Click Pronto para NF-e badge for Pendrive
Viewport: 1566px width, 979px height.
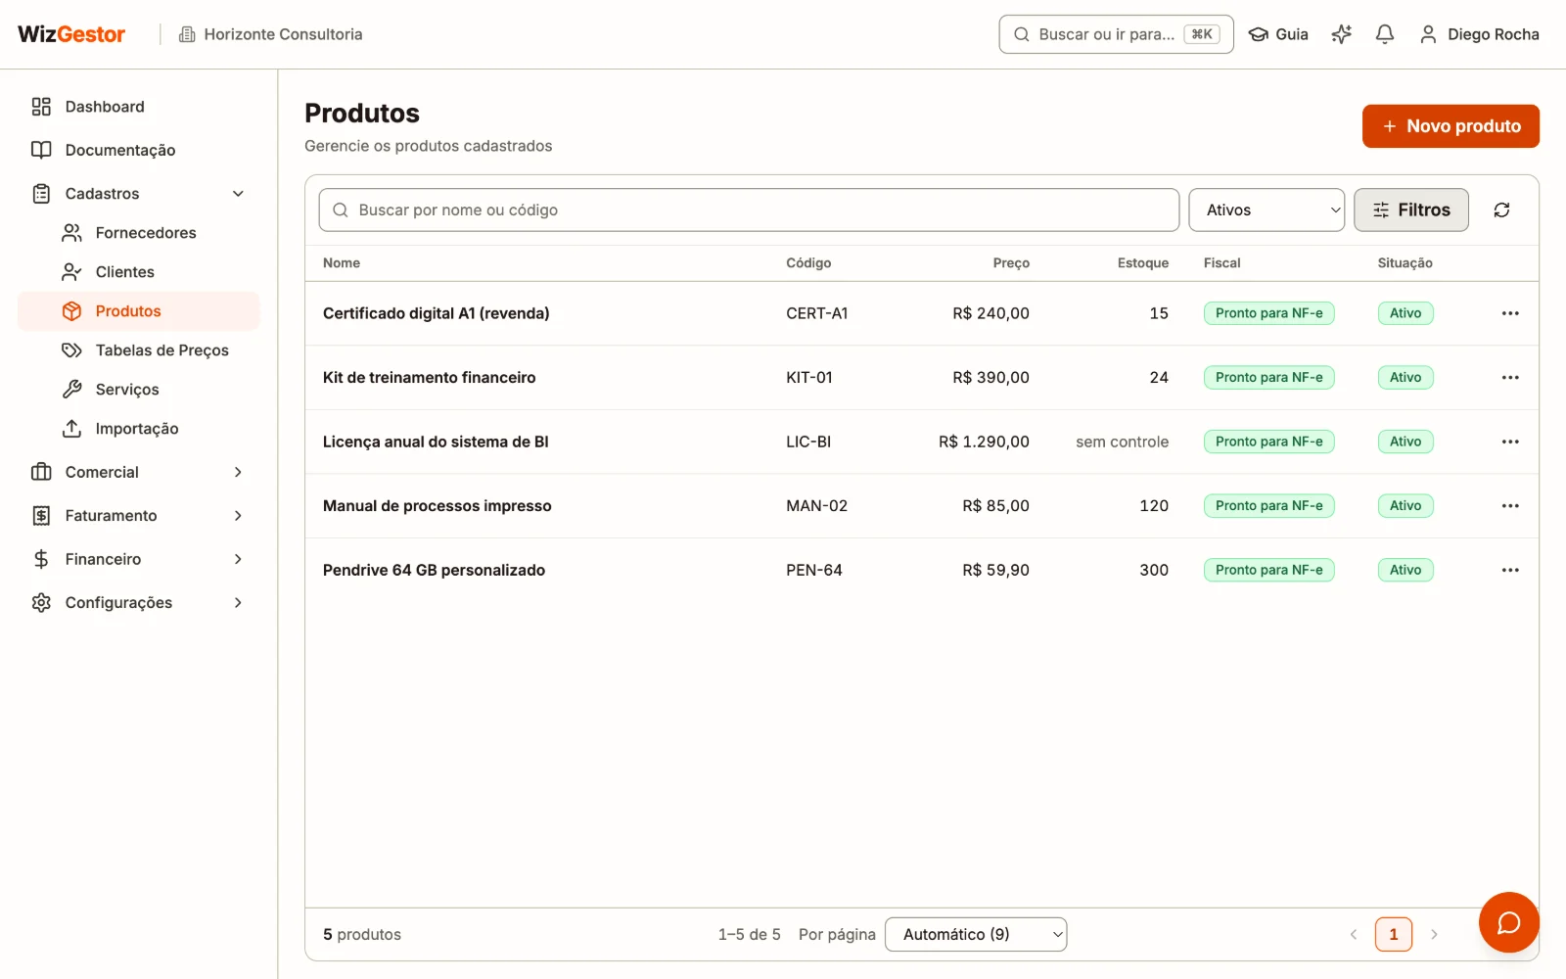1268,570
